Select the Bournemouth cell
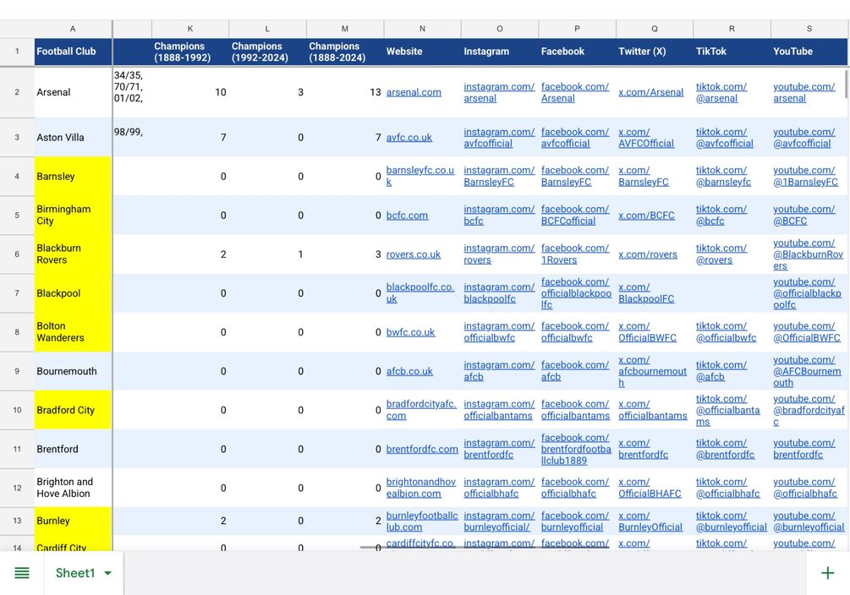The height and width of the screenshot is (595, 850). point(73,371)
